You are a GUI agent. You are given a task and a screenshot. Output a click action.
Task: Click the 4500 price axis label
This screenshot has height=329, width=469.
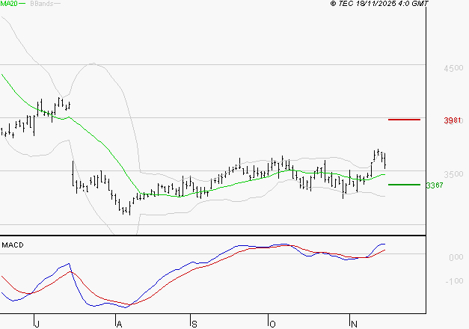[453, 68]
